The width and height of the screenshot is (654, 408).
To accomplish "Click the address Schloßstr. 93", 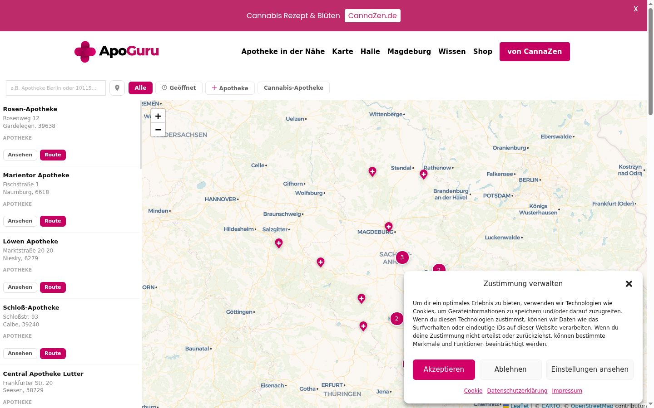I will (x=20, y=317).
